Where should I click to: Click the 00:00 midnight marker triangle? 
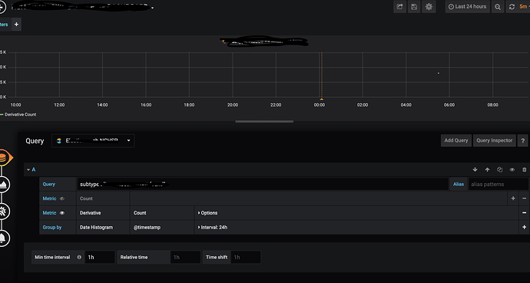click(321, 99)
